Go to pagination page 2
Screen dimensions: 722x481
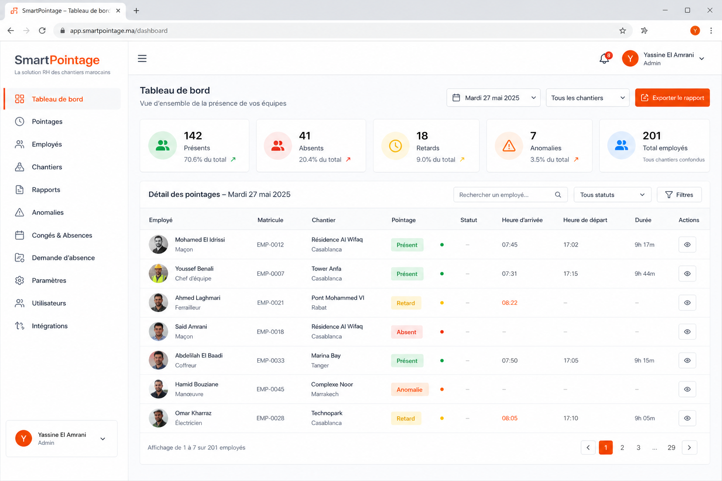pyautogui.click(x=622, y=448)
